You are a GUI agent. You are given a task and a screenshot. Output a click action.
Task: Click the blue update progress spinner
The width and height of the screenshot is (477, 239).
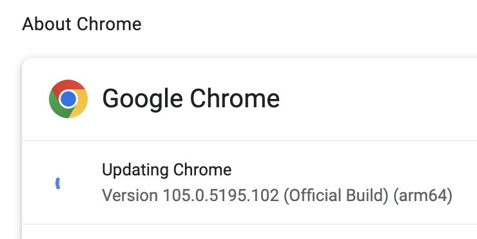(58, 184)
